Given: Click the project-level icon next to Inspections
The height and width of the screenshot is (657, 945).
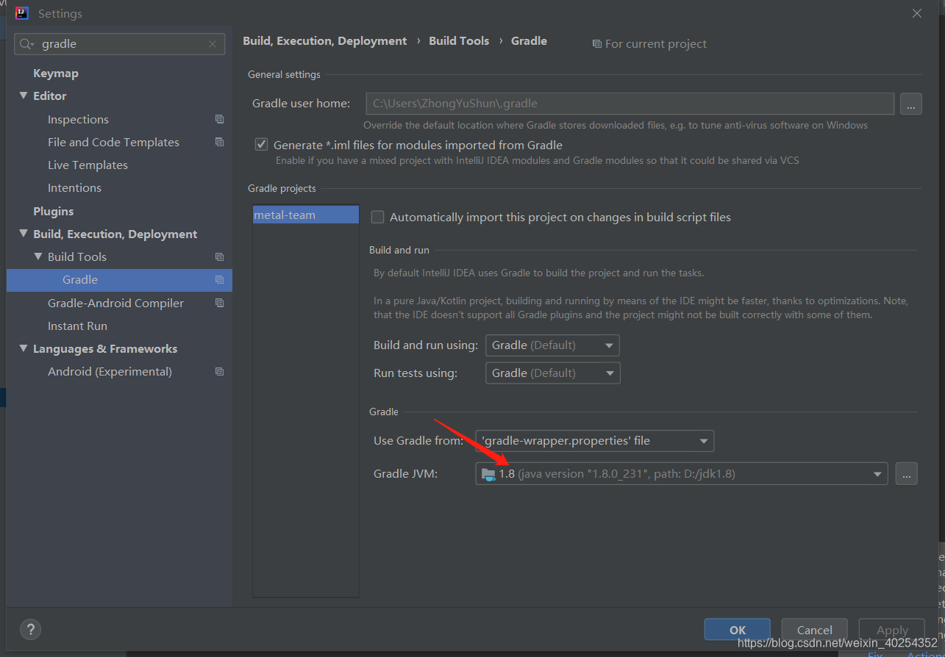Looking at the screenshot, I should coord(219,119).
